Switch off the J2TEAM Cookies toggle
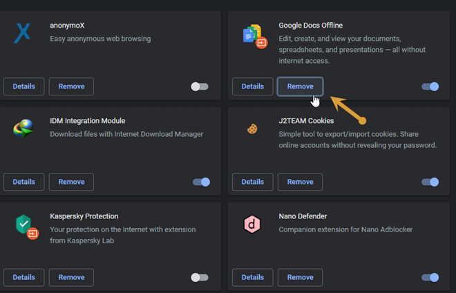The image size is (456, 293). 430,182
